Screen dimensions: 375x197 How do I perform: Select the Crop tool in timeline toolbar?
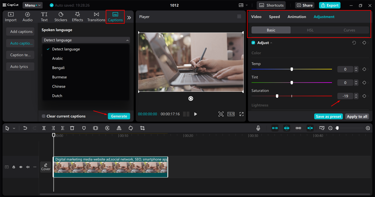point(142,128)
